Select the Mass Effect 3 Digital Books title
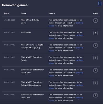Screen dimensions: 103x104 point(30,21)
